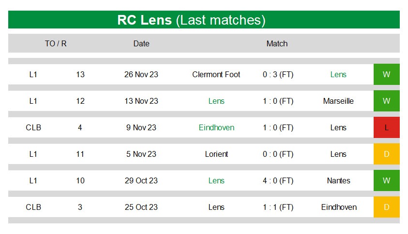Select the D badge for 25 Oct match
Image resolution: width=408 pixels, height=234 pixels.
[x=386, y=207]
